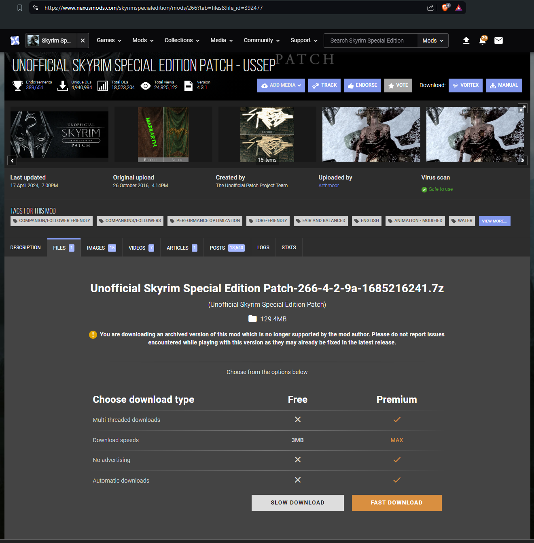Expand gallery with fullscreen icon

(x=523, y=108)
